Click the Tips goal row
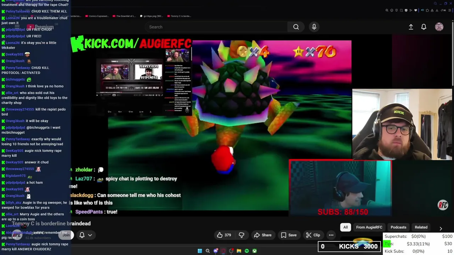 tap(419, 244)
